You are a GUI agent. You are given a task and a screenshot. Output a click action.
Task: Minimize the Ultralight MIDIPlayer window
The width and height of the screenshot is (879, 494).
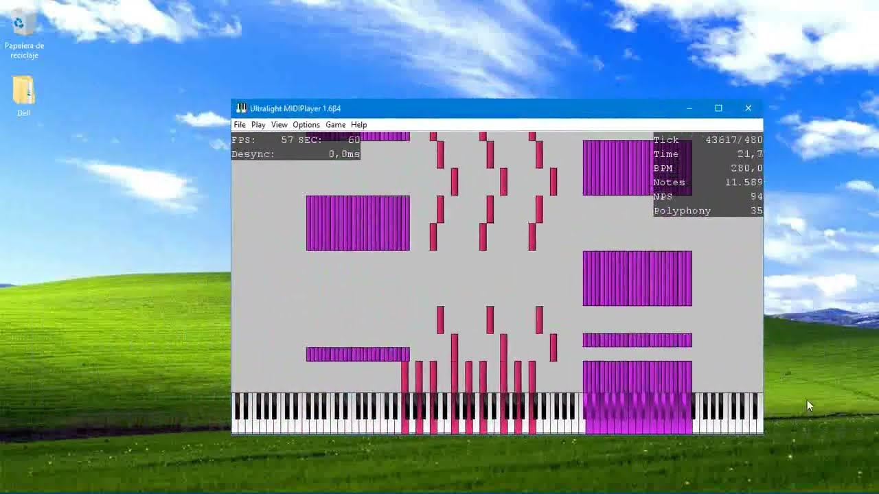tap(689, 108)
